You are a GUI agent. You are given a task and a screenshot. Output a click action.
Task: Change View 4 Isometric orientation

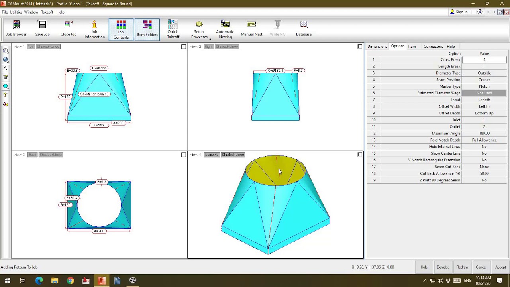[x=212, y=155]
